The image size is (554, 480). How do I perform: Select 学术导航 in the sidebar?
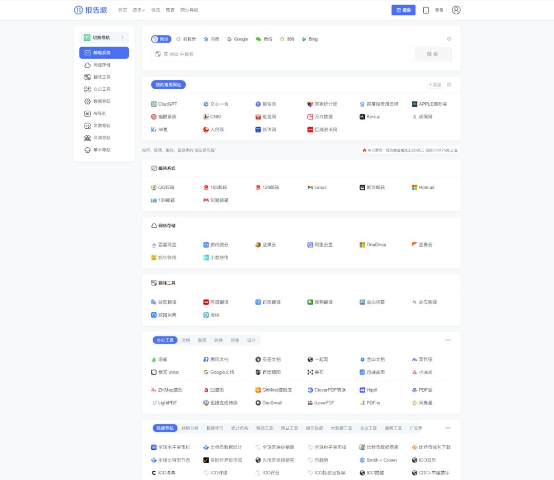pyautogui.click(x=104, y=150)
